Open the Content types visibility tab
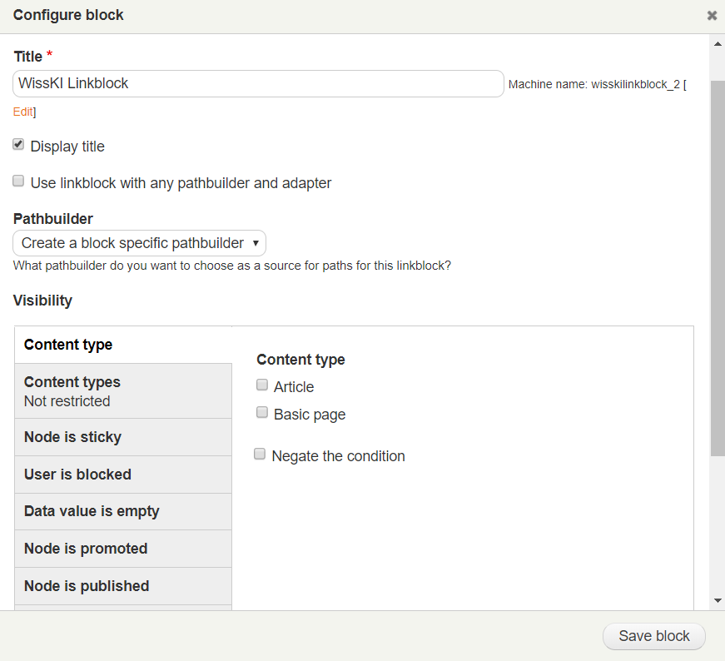 pyautogui.click(x=123, y=390)
